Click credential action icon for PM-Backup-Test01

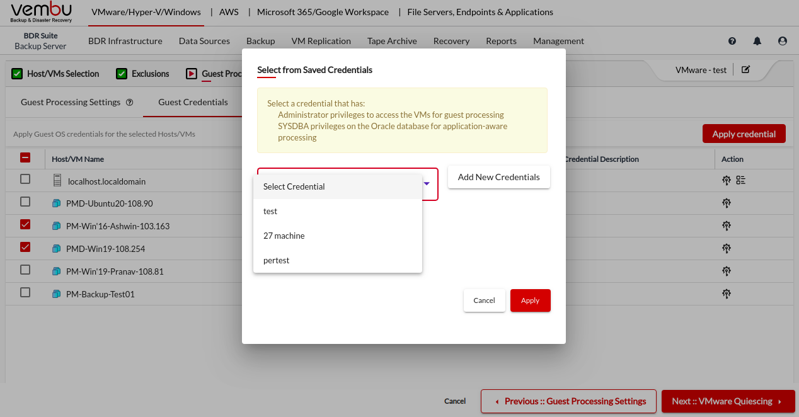(726, 294)
